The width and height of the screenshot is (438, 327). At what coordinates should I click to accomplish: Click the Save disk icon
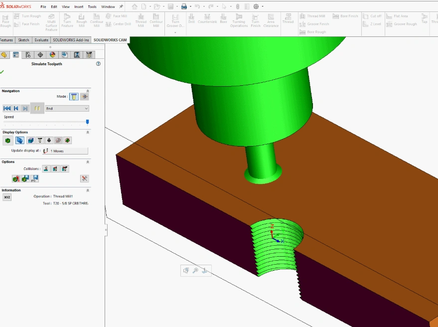pyautogui.click(x=171, y=6)
